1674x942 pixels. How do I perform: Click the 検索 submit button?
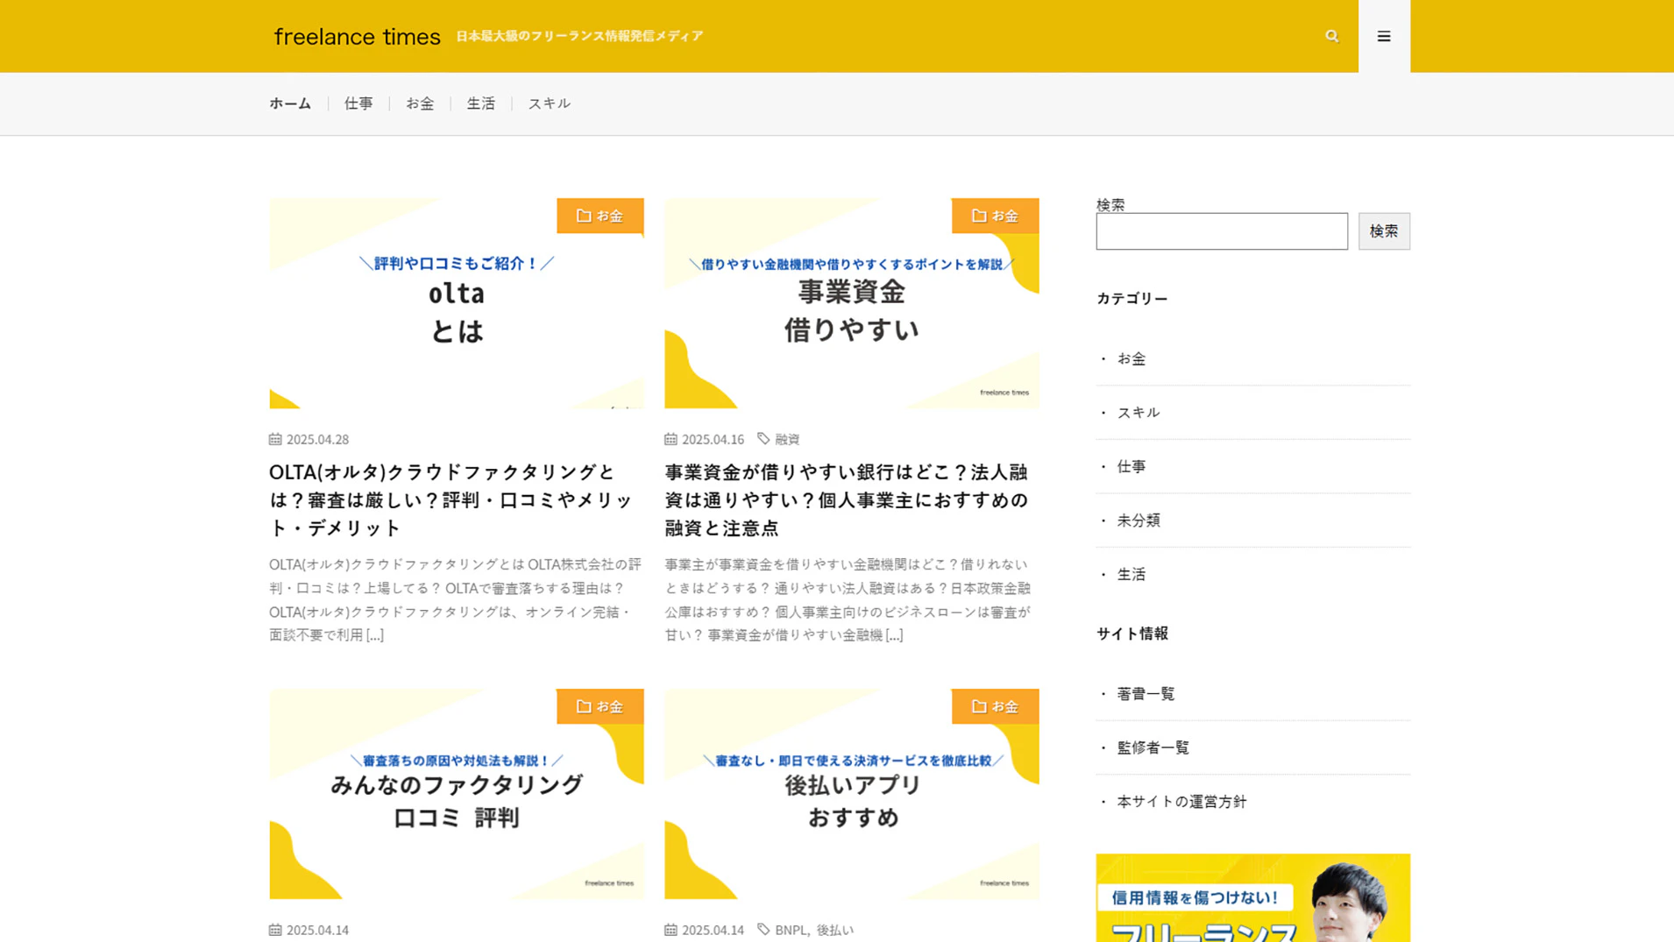point(1384,231)
